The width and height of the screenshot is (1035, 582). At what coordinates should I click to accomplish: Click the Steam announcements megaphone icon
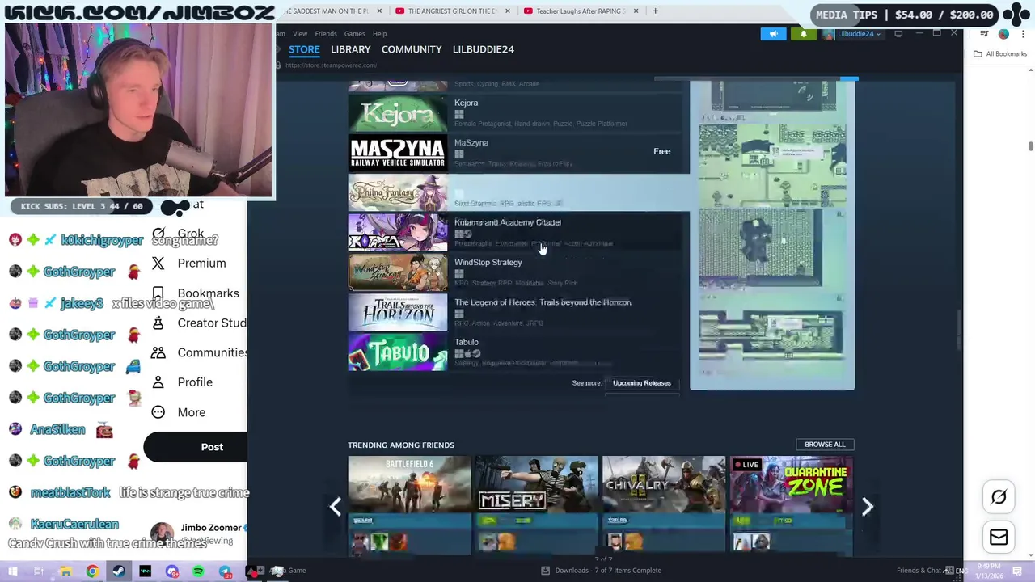tap(773, 34)
